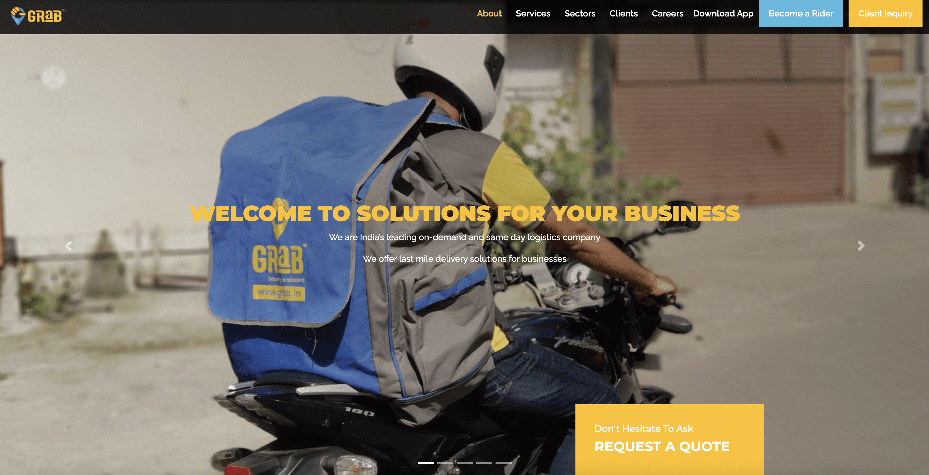Jump to the third carousel slide indicator
Screen dimensions: 929x475
464,462
